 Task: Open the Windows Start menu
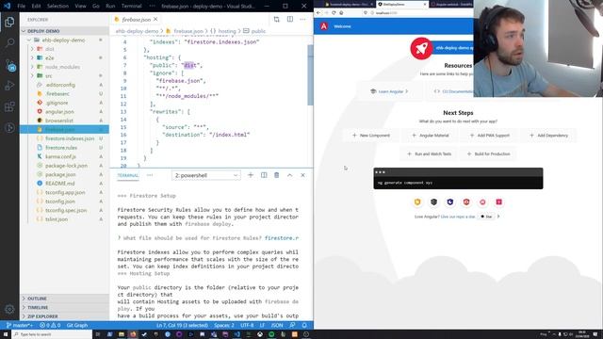6,334
